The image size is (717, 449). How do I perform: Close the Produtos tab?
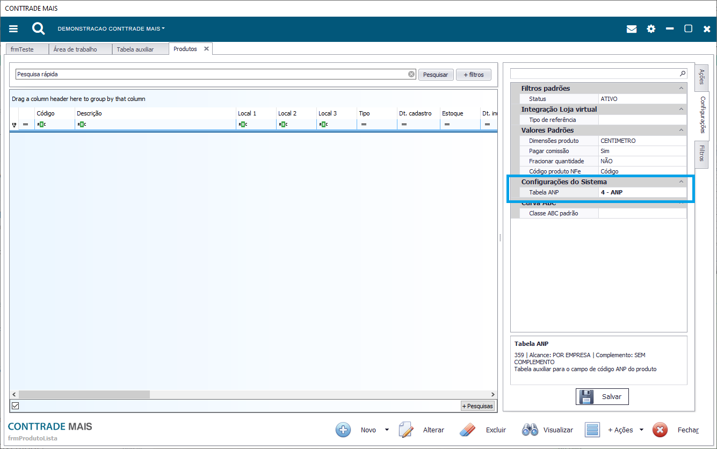coord(206,49)
